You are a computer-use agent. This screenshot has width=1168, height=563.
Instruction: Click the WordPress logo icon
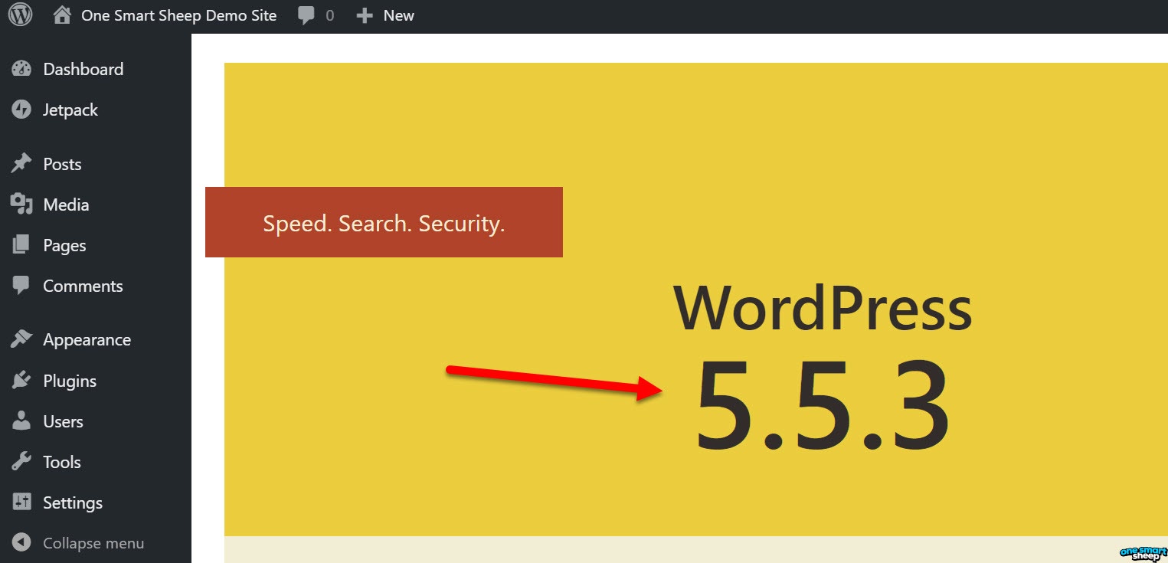tap(21, 15)
